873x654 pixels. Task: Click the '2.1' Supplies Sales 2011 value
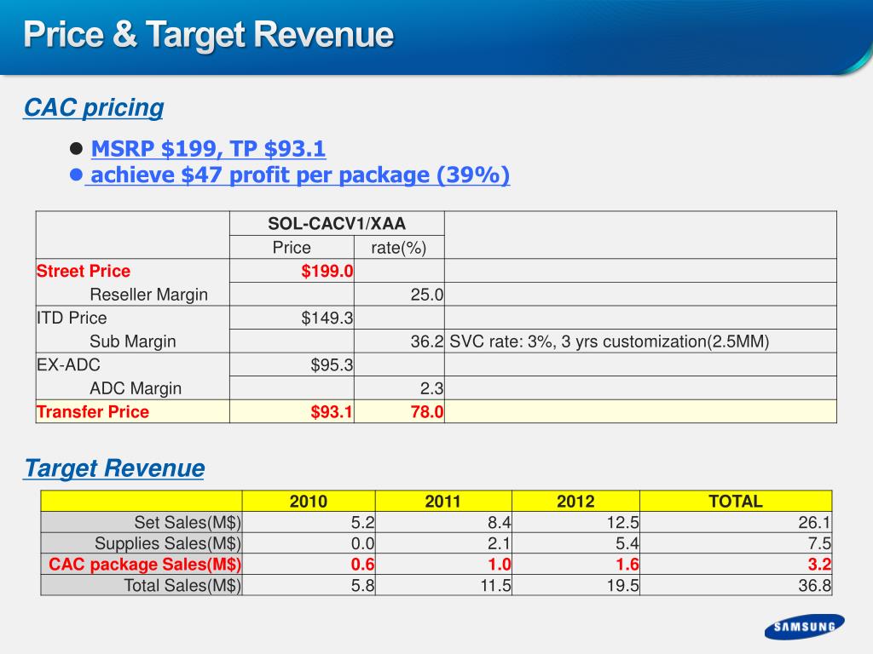click(499, 543)
